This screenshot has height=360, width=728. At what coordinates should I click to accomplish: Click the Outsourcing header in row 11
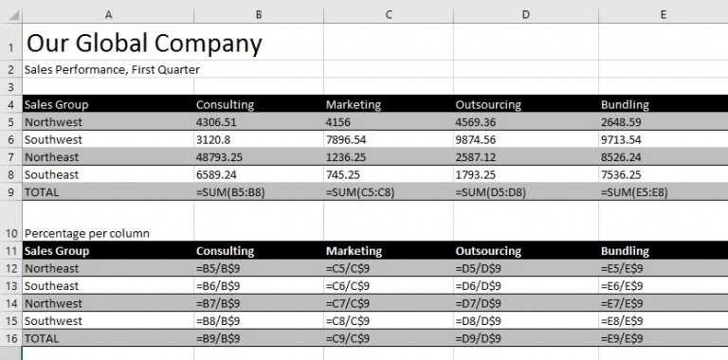pos(525,251)
